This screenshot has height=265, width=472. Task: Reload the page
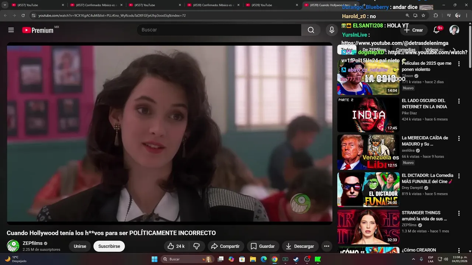23,15
